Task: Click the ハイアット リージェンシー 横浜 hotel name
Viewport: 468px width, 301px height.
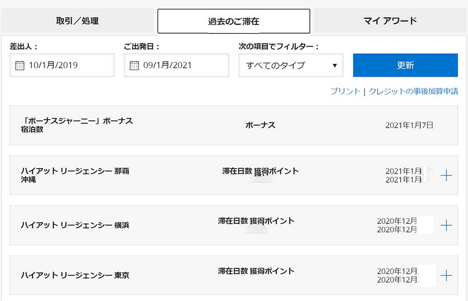Action: tap(75, 225)
